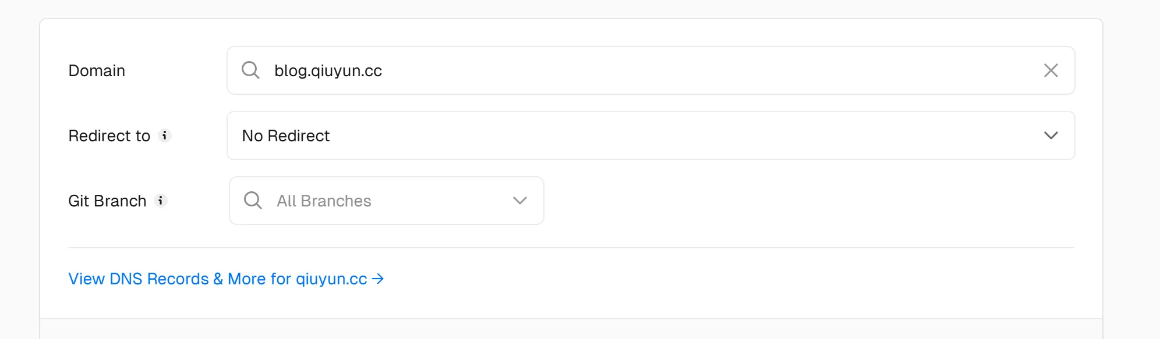Click the All Branches placeholder text
The width and height of the screenshot is (1160, 339).
324,201
